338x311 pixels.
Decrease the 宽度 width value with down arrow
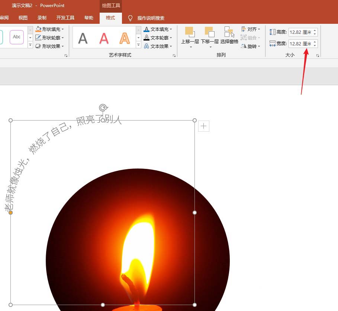(315, 45)
